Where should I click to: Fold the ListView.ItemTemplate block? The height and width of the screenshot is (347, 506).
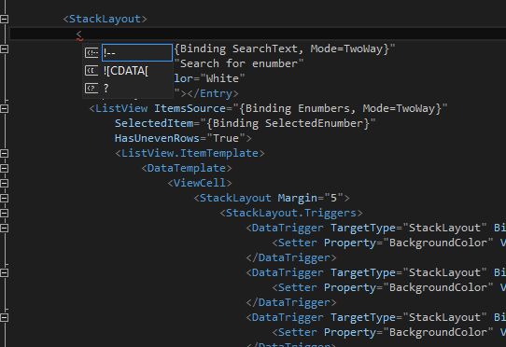pyautogui.click(x=4, y=153)
